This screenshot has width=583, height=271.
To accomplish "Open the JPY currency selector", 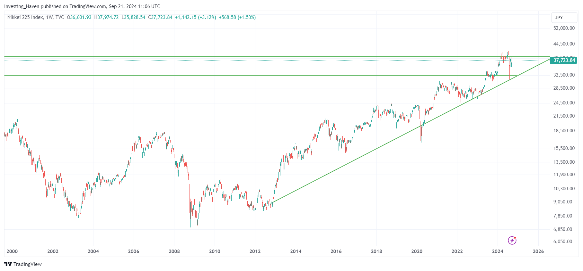I will pyautogui.click(x=564, y=18).
